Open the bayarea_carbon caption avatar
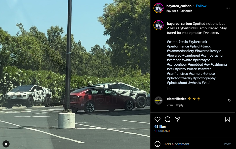The width and height of the screenshot is (236, 149). [x=159, y=25]
